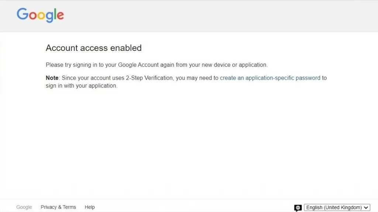378x212 pixels.
Task: Click the blue capital G of the logo
Action: tap(23, 14)
